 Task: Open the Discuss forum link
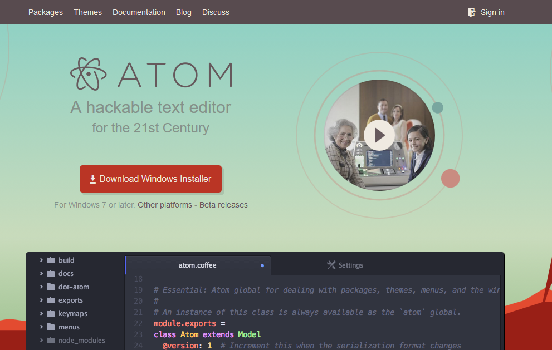click(216, 12)
